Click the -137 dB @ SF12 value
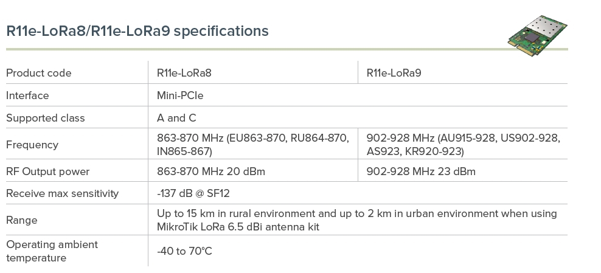Viewport: 601px width, 273px height. point(193,194)
